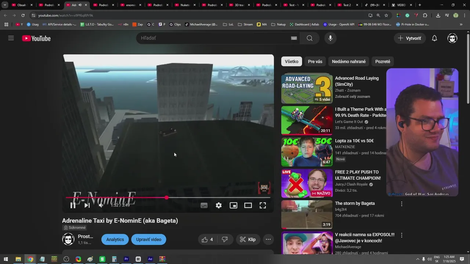Open the Stream bookmarks folder
This screenshot has height=264, width=470.
tap(245, 24)
